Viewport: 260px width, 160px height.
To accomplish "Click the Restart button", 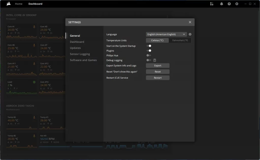I will click(x=158, y=78).
